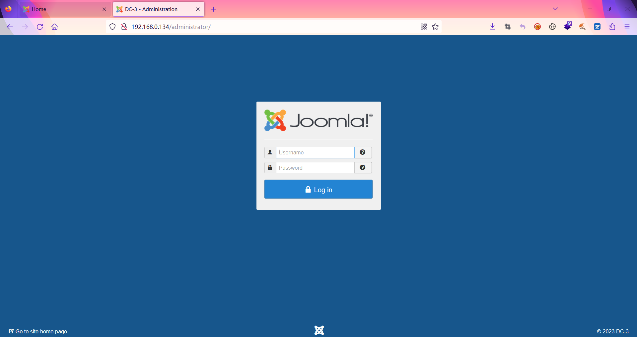The height and width of the screenshot is (337, 637).
Task: Go forward to the next page
Action: coord(25,27)
